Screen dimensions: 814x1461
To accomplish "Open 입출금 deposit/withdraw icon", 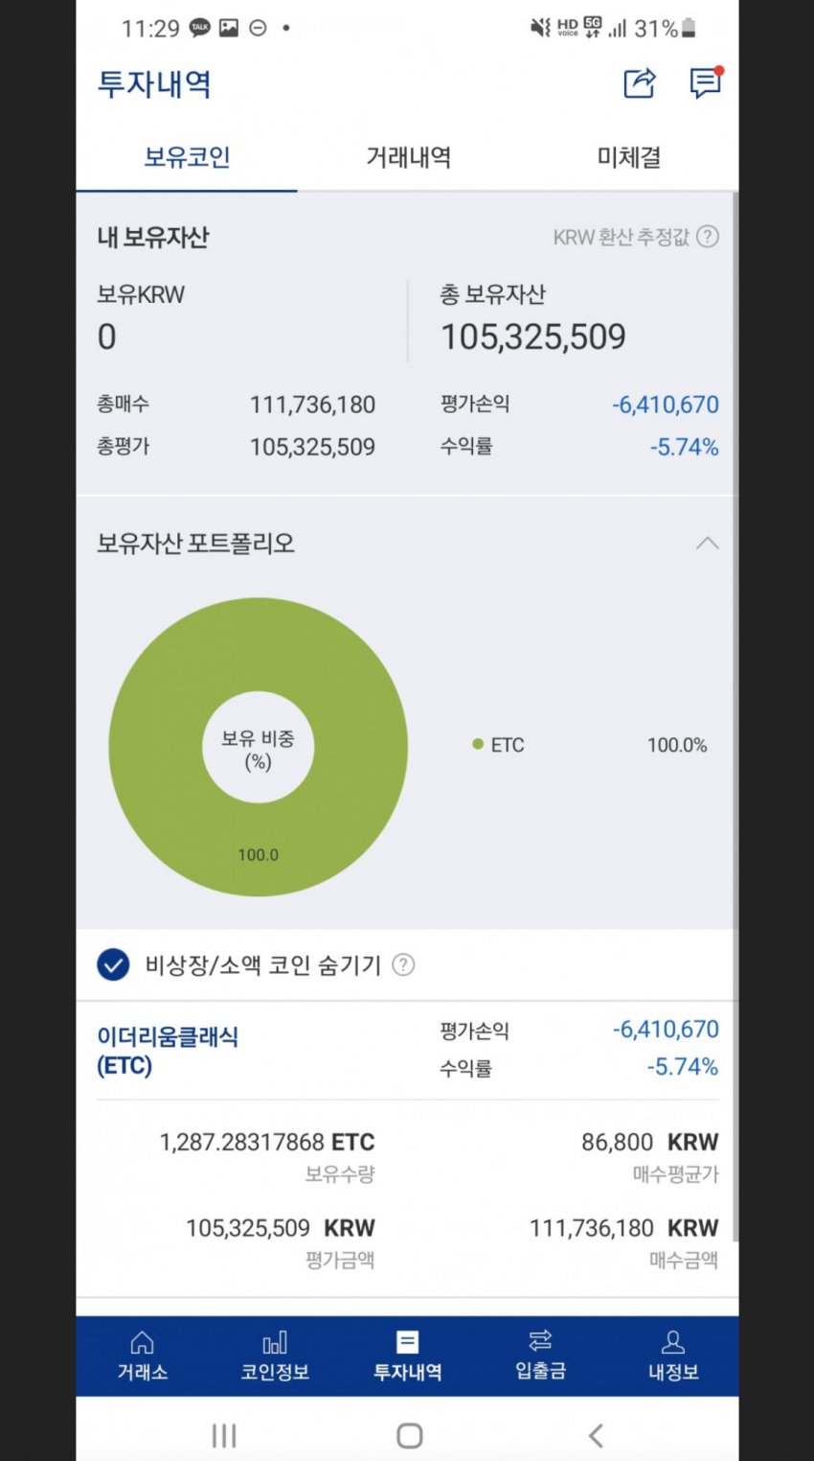I will [540, 1342].
